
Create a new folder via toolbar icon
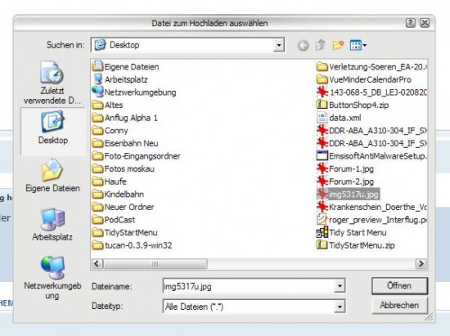click(338, 45)
